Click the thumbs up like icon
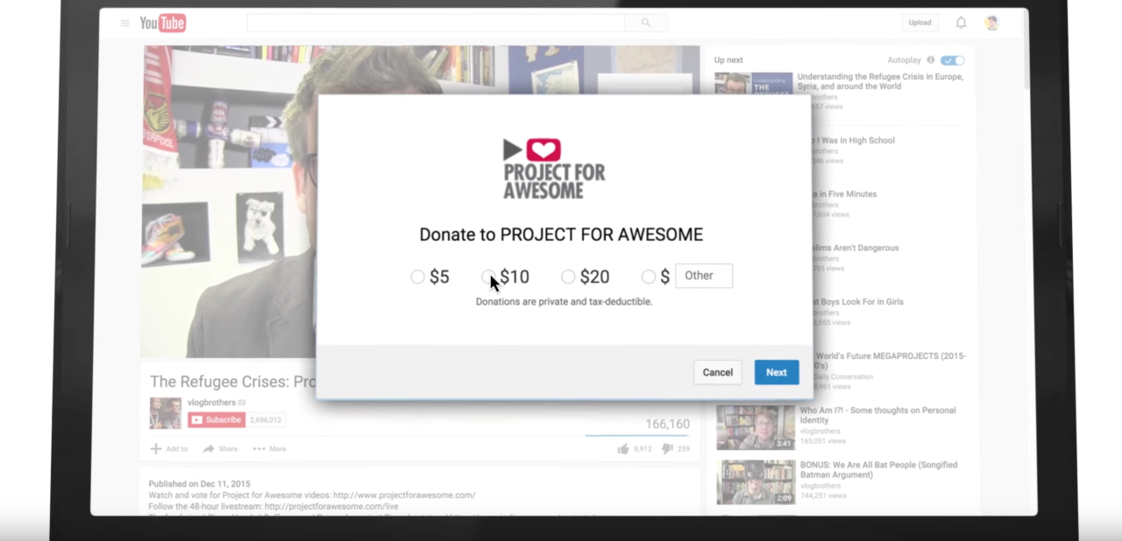1122x541 pixels. (623, 449)
